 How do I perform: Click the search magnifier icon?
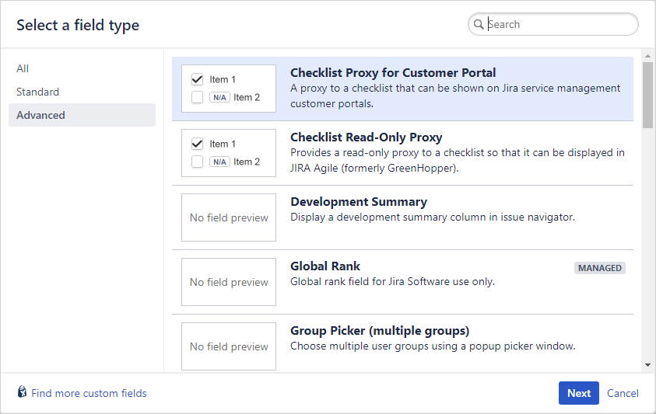479,25
